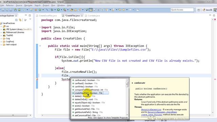Click the Quick Access field
The width and height of the screenshot is (217, 122).
(x=182, y=10)
